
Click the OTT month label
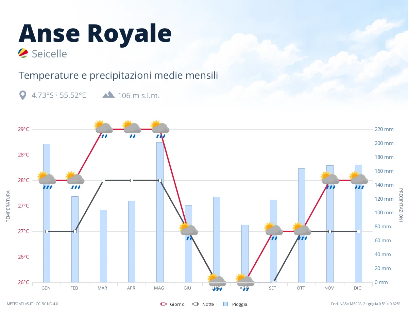click(x=301, y=288)
